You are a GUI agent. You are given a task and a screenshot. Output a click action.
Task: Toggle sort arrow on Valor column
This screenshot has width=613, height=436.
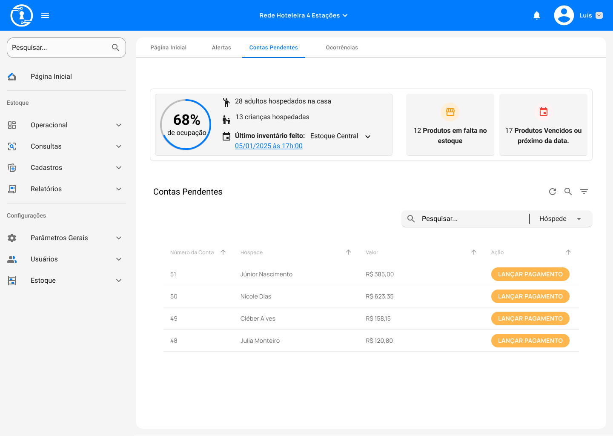(473, 252)
